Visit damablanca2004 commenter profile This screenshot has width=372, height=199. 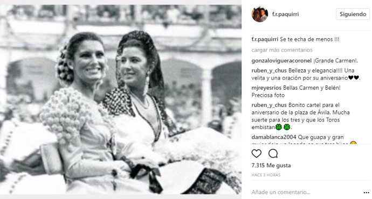(274, 137)
